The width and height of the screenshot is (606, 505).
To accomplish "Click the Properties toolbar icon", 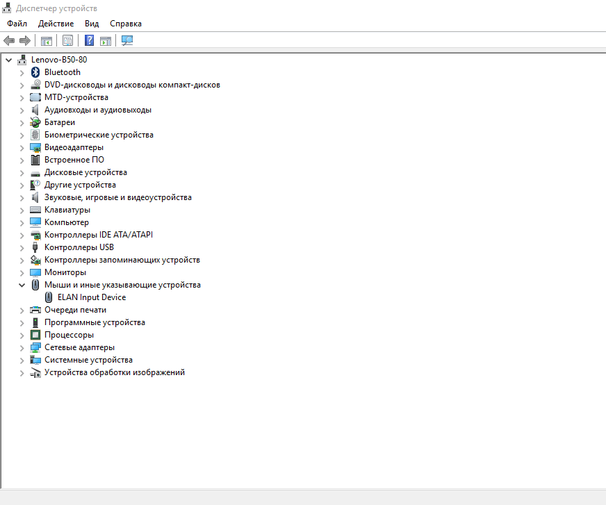I will pyautogui.click(x=67, y=40).
